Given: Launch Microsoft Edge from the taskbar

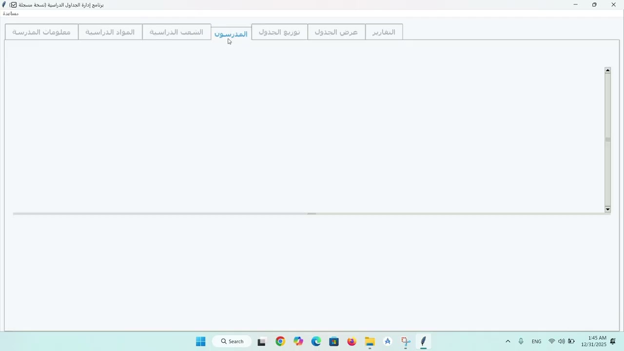Looking at the screenshot, I should click(316, 341).
